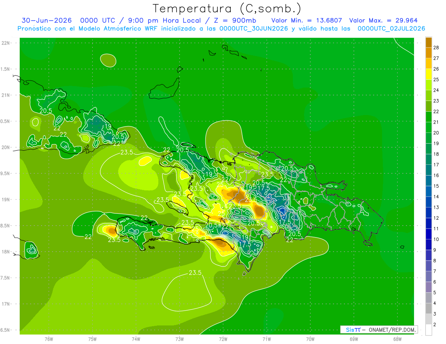Screen dimensions: 446x344
Task: Click the "SisTT" logo text in credit box
Action: (353, 330)
